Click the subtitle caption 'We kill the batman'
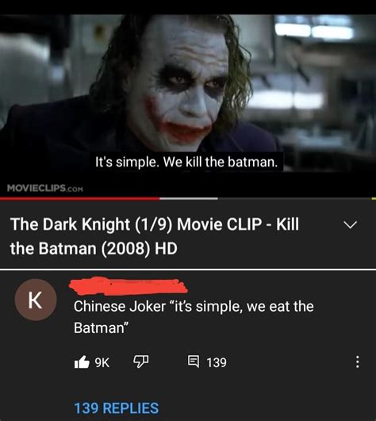Image resolution: width=376 pixels, height=421 pixels. (221, 162)
